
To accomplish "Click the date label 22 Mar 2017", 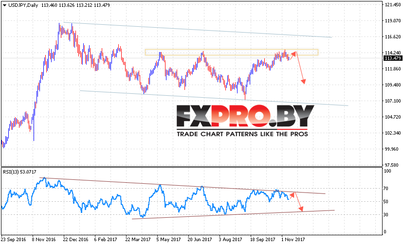I will click(x=138, y=239).
